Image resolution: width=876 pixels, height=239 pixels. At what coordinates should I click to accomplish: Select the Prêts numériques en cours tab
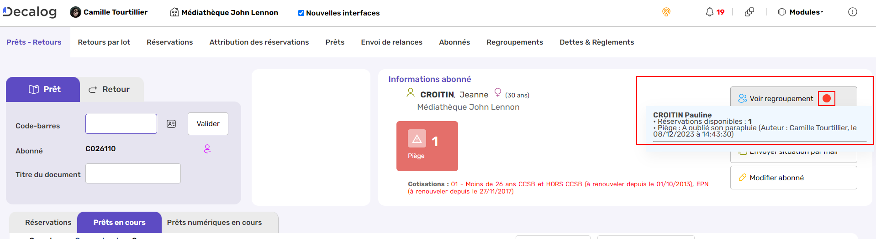tap(214, 223)
